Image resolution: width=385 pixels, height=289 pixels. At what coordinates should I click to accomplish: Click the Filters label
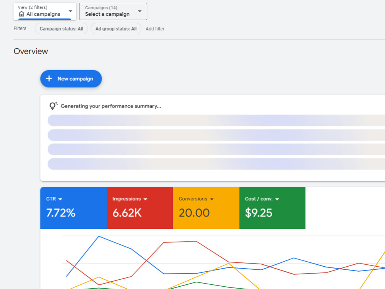[x=20, y=29]
